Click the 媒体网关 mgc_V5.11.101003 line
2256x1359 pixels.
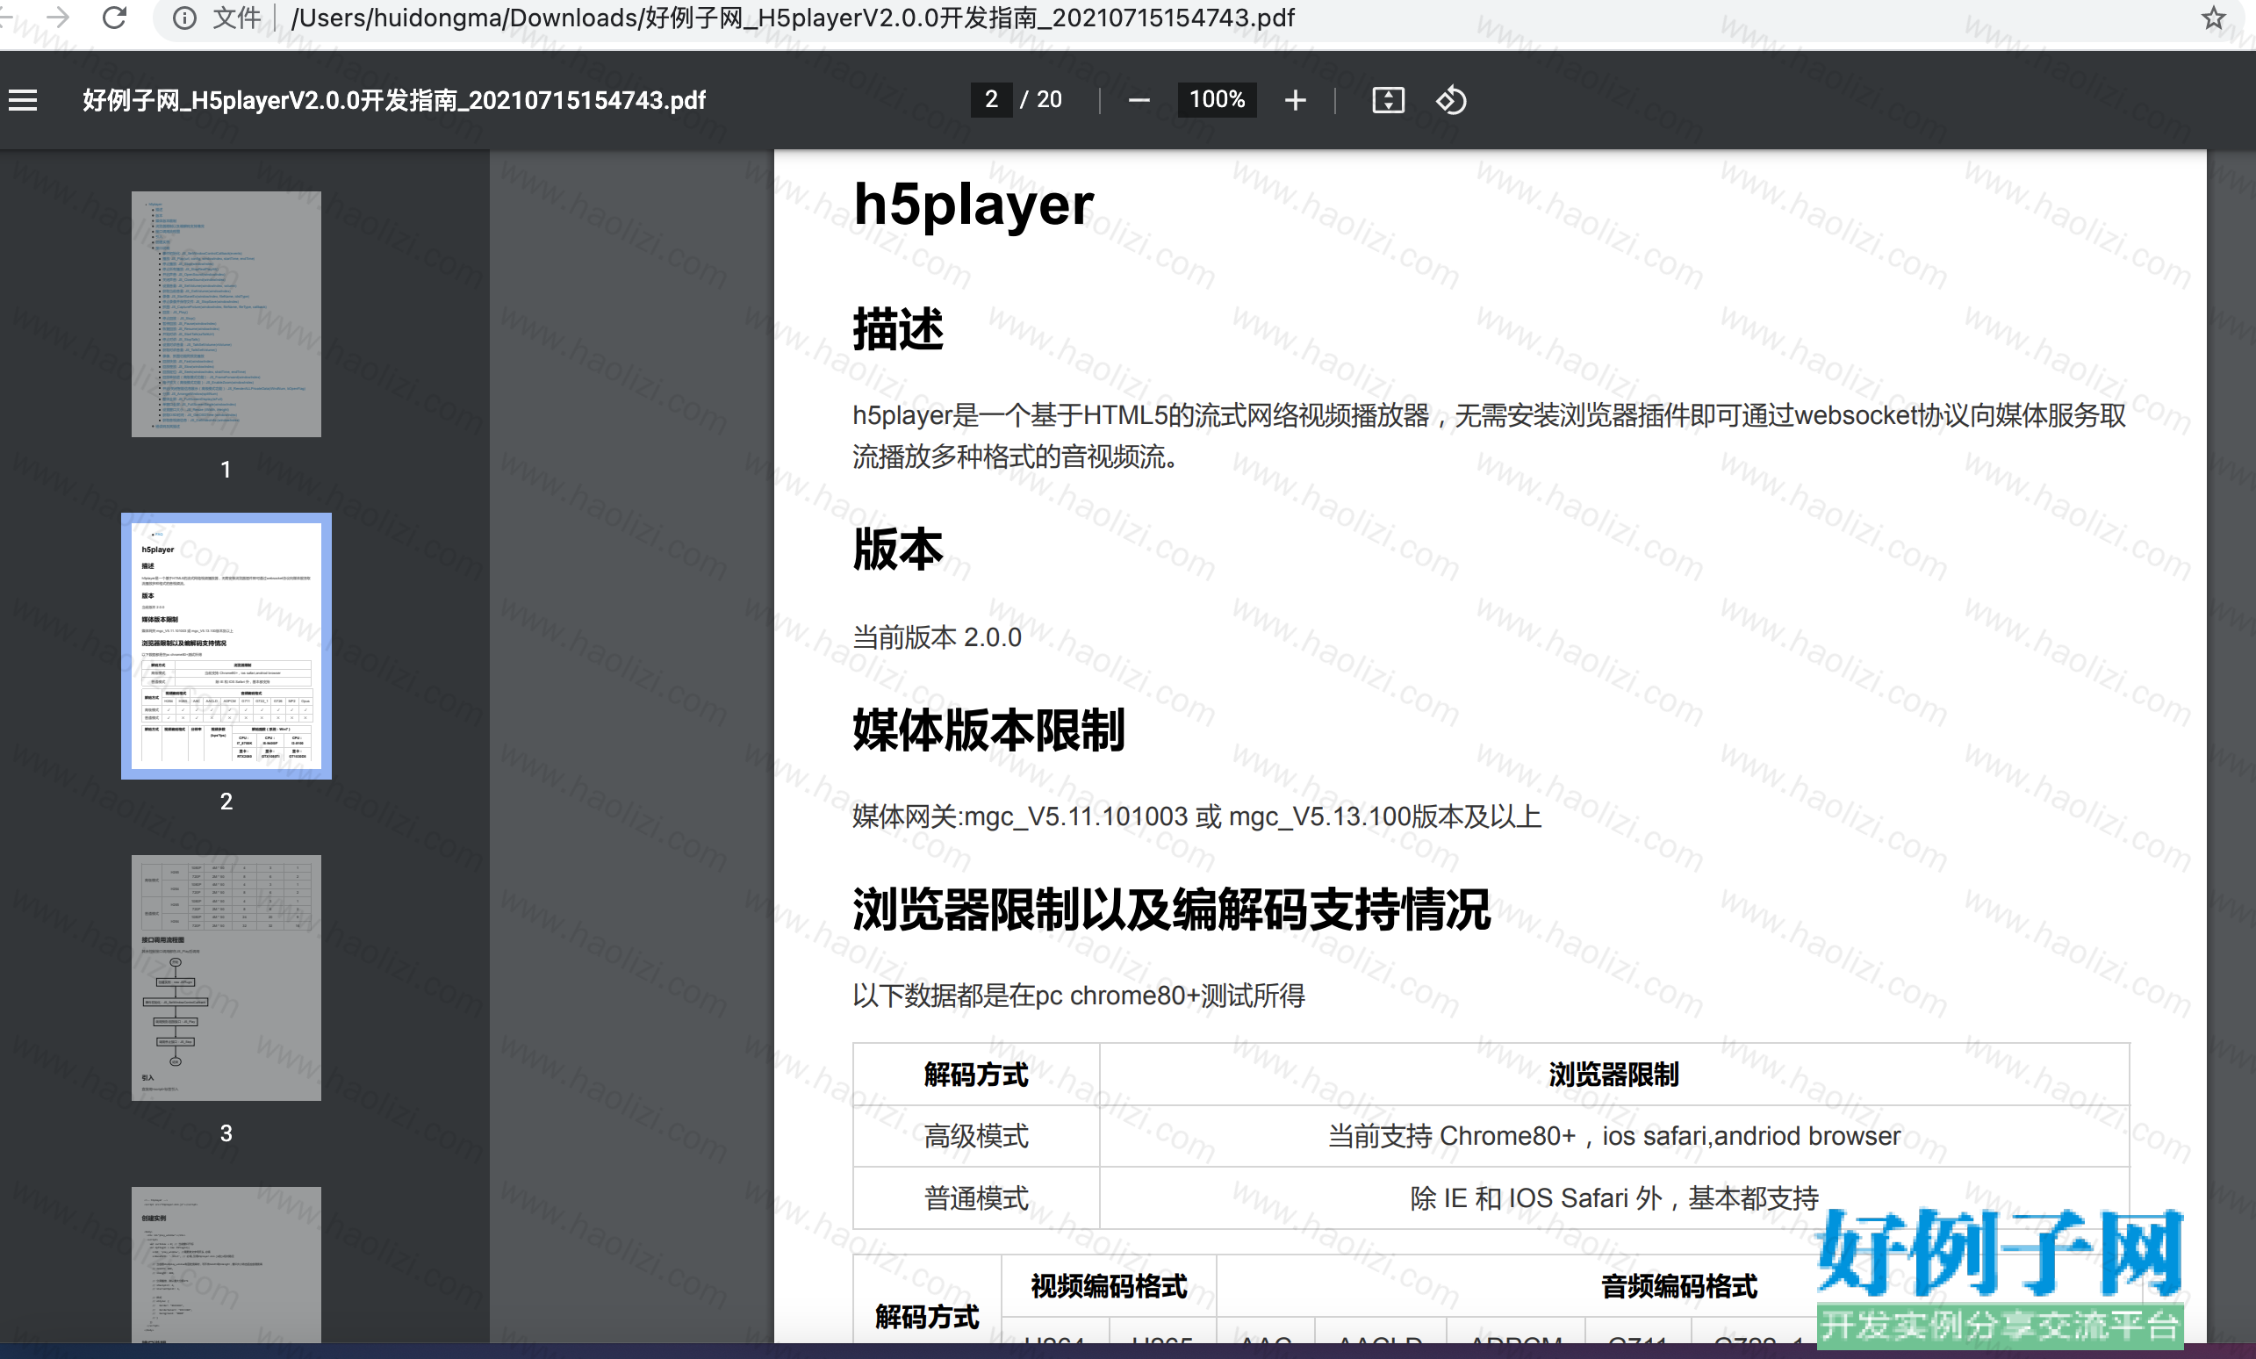point(1196,816)
